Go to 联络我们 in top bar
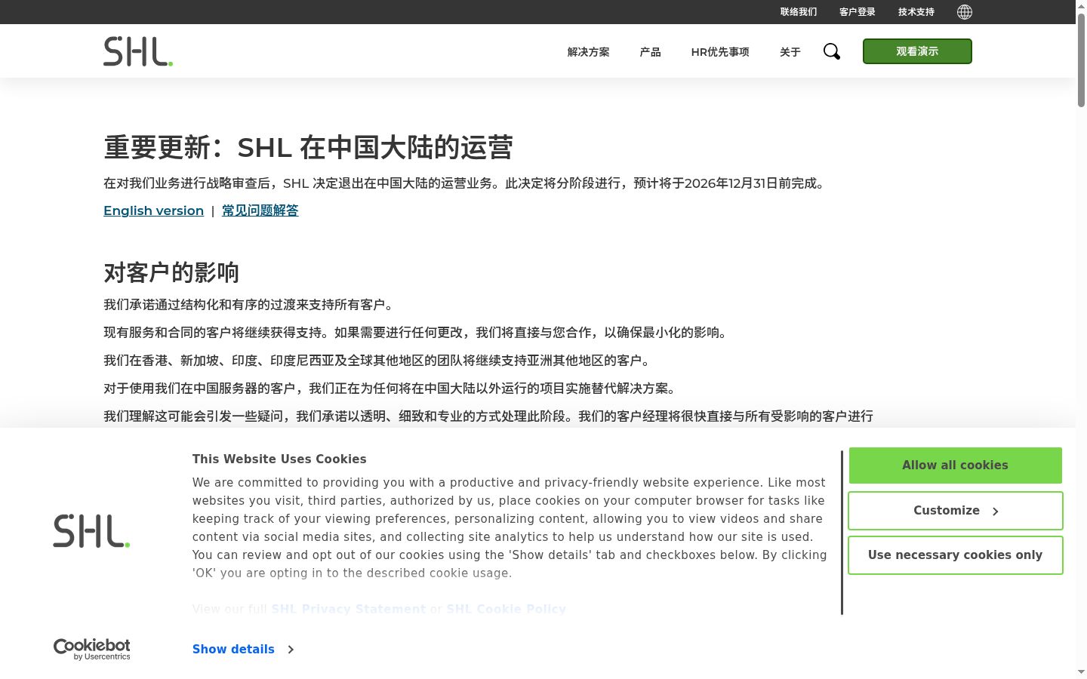1087x679 pixels. click(799, 12)
